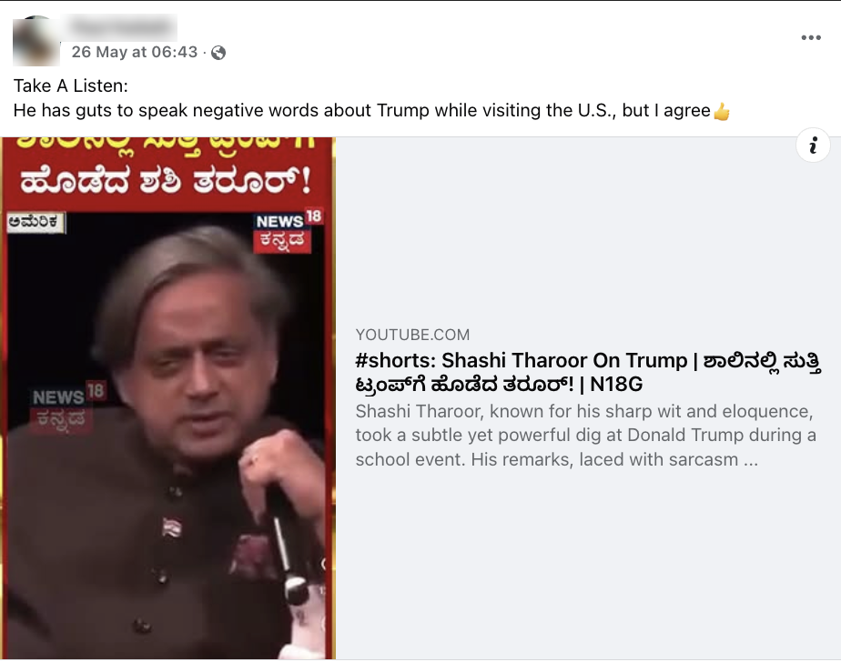Image resolution: width=841 pixels, height=662 pixels.
Task: Click the microphone in the video thumbnail
Action: point(288,547)
